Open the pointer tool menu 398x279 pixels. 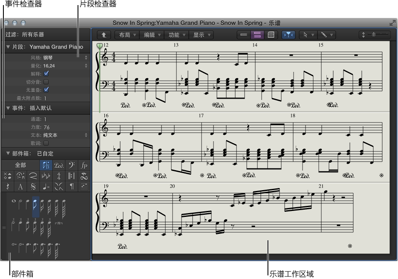308,35
